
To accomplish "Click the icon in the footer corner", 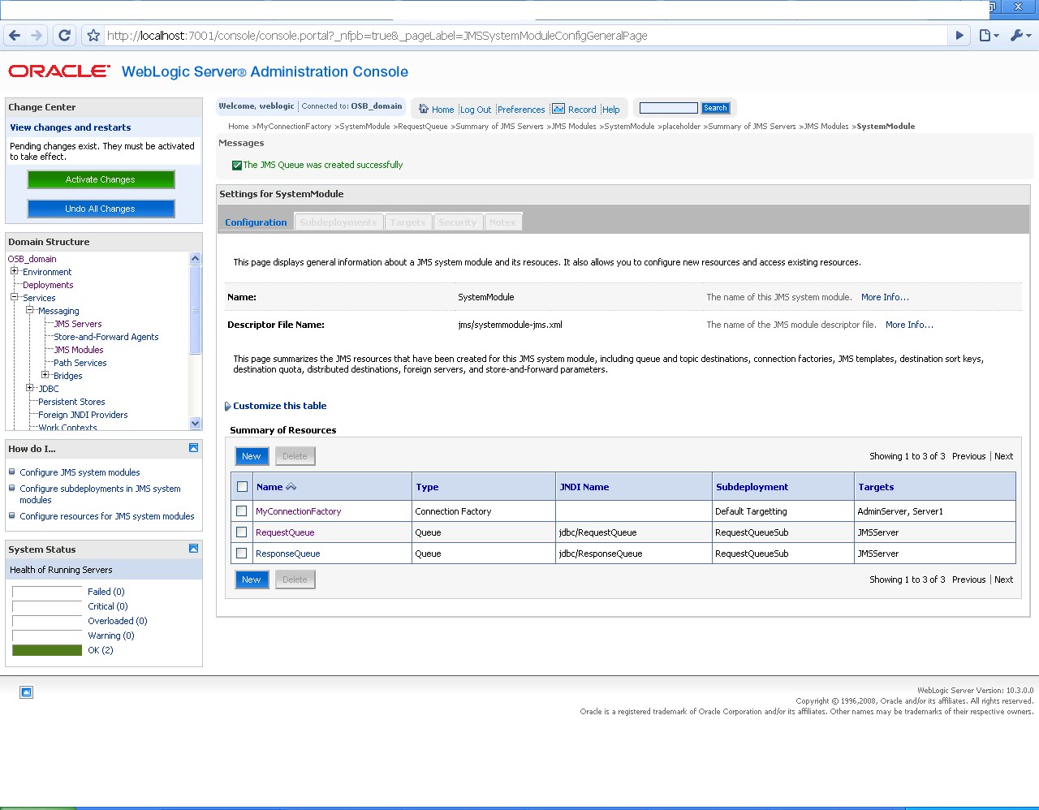I will point(27,692).
